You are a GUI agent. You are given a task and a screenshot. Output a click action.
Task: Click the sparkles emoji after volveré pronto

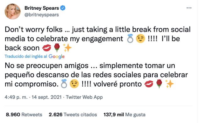(169, 84)
